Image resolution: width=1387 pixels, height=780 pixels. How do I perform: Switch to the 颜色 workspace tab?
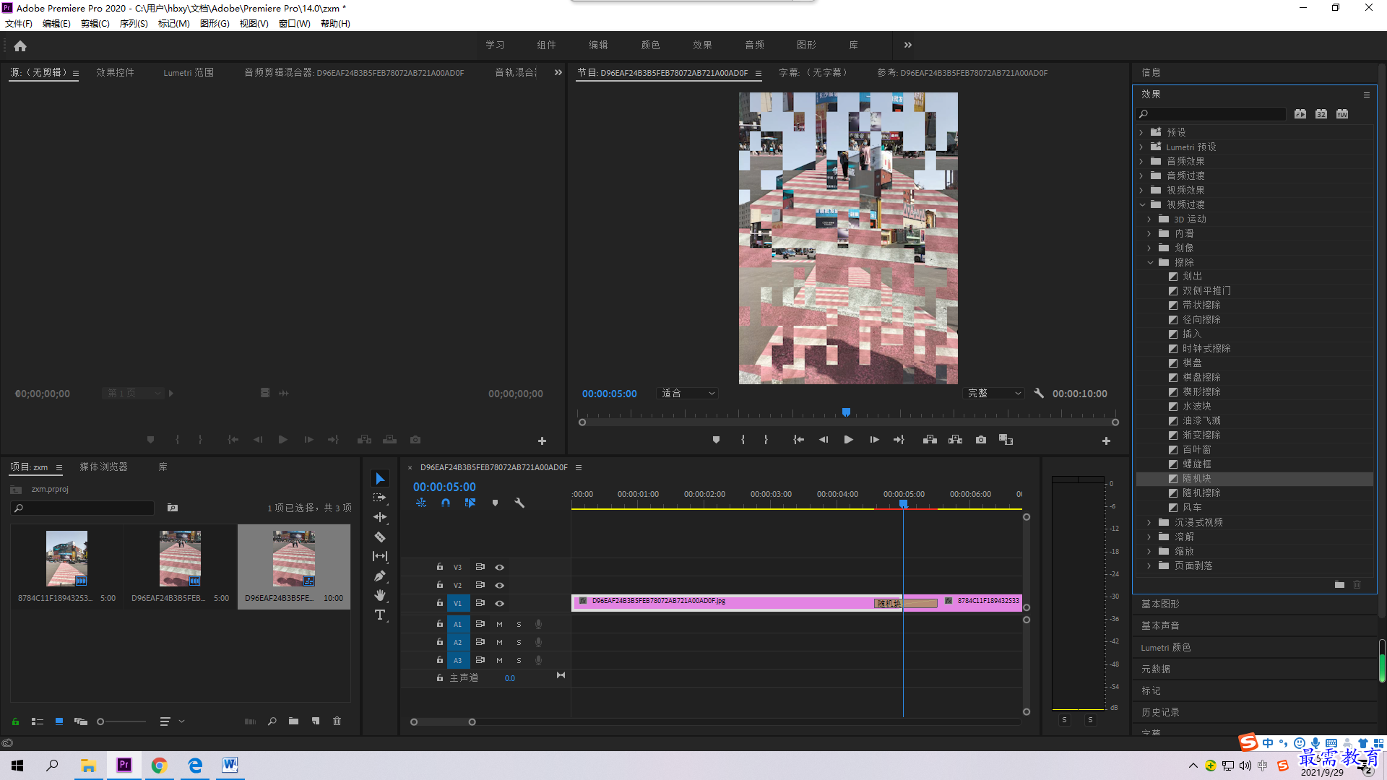(650, 45)
